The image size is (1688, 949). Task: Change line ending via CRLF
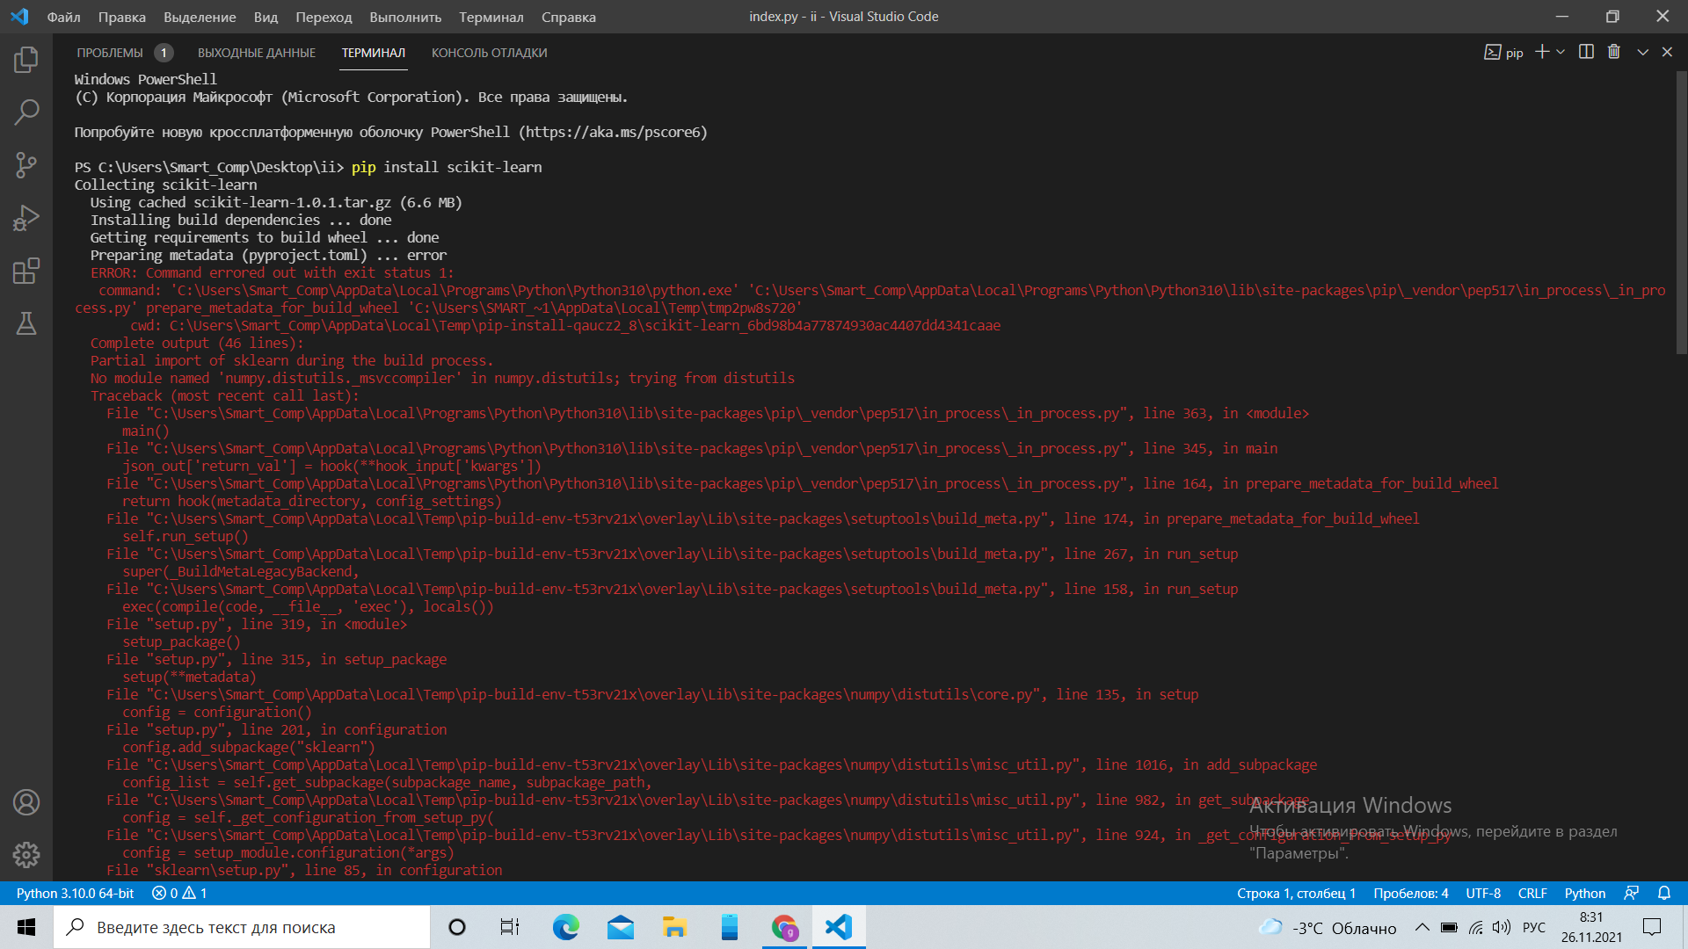tap(1532, 893)
